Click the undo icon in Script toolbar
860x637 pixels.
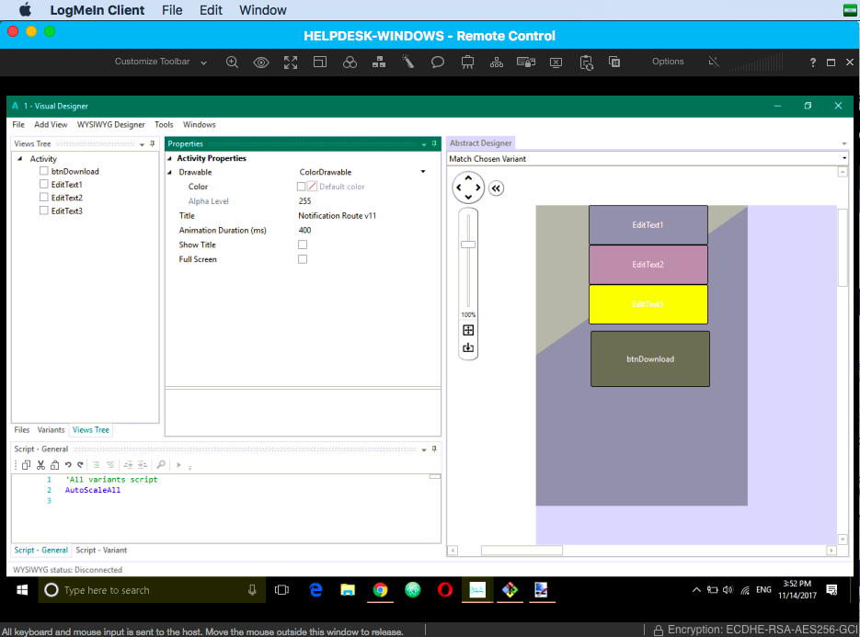[68, 465]
